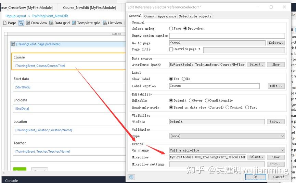Click the Label caption text field
296x183 pixels.
214,86
